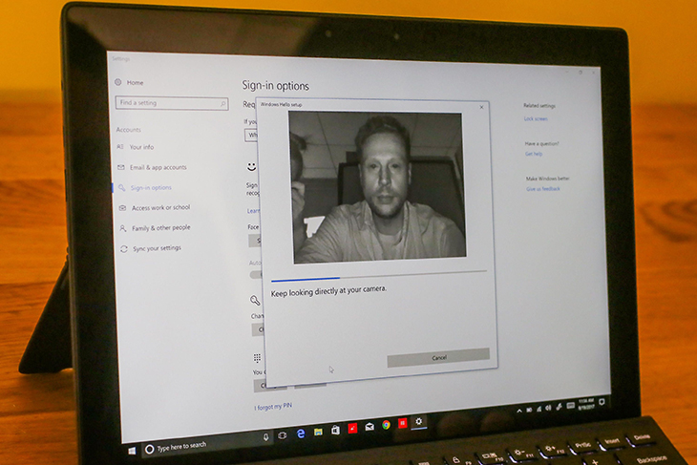Click "Keep looking directly at your camera." text
The image size is (697, 465).
[329, 290]
